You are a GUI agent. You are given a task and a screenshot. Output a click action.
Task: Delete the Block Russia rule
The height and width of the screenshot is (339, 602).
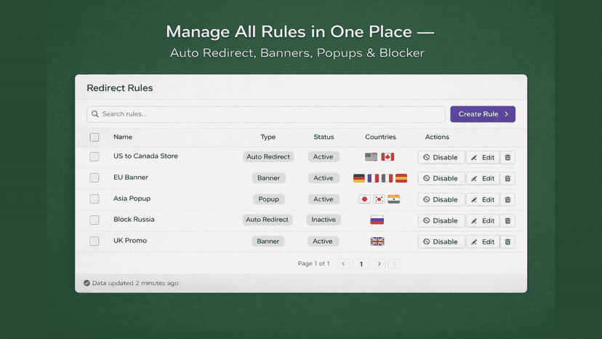pos(507,220)
